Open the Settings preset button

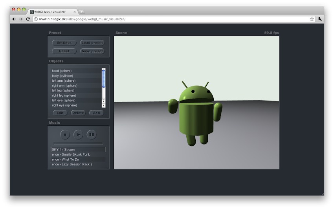click(x=64, y=43)
